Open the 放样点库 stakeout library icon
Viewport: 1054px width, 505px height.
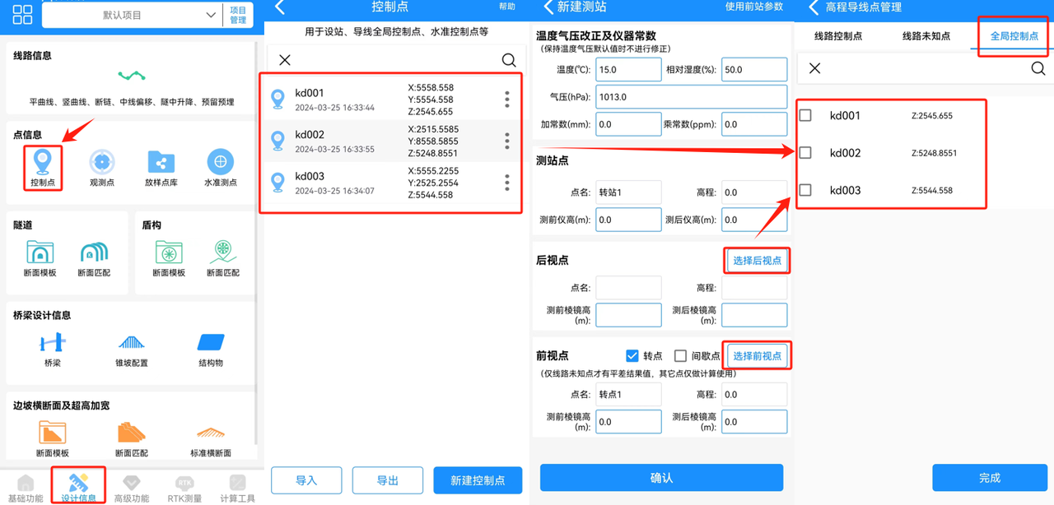tap(161, 163)
